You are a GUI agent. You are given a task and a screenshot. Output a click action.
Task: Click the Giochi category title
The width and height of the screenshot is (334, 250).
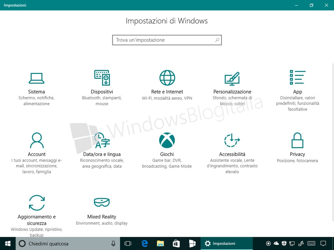167,154
